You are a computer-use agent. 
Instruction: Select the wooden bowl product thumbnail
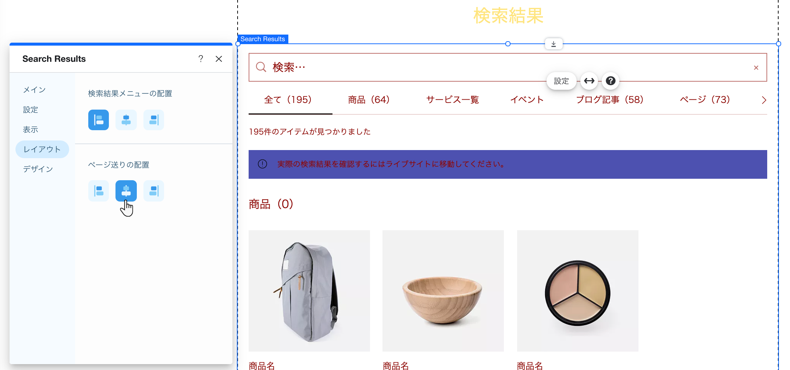(x=443, y=291)
